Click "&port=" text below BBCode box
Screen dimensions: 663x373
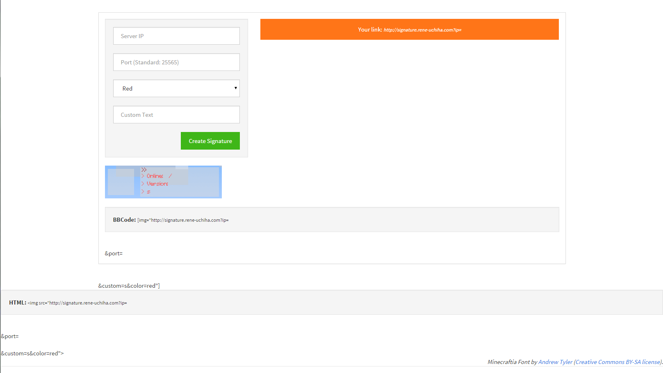click(114, 253)
